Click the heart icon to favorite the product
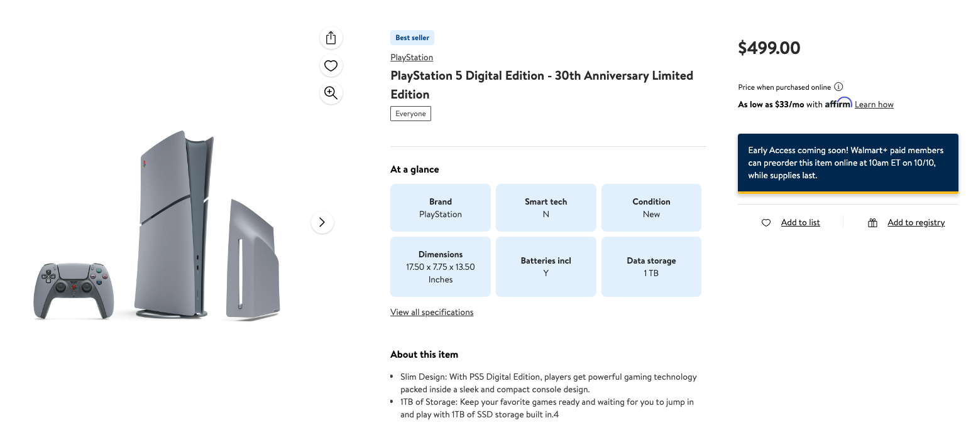Screen dimensions: 966x423 [x=331, y=65]
